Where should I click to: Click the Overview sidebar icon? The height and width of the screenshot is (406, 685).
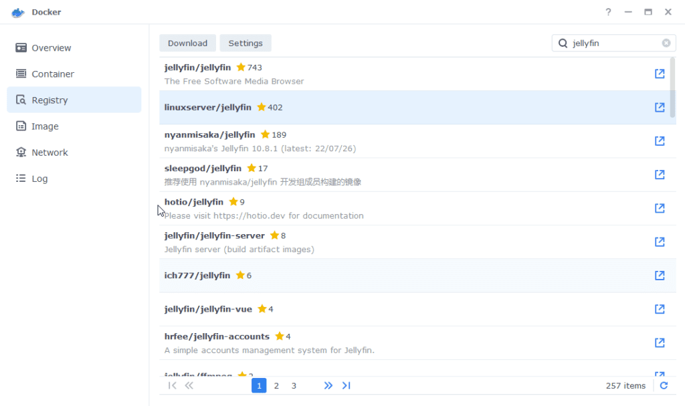click(21, 47)
